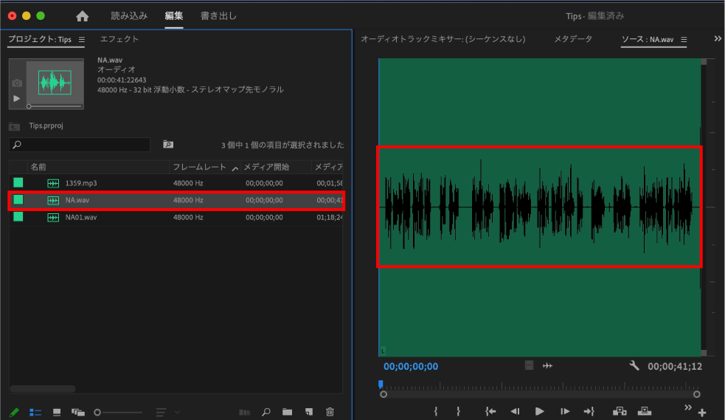Click the Overwrite edit icon
The width and height of the screenshot is (725, 420).
click(645, 411)
